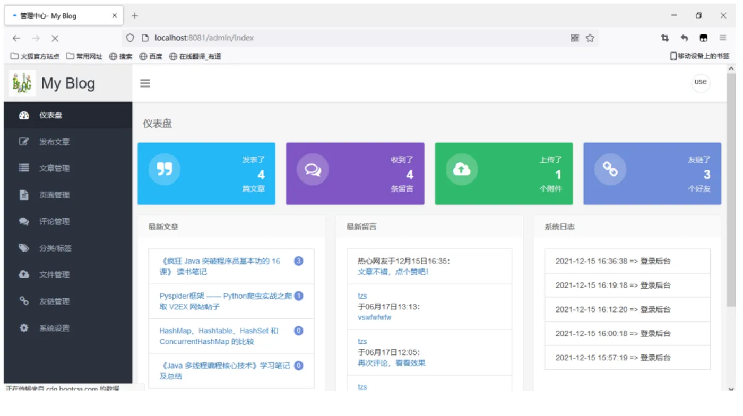The height and width of the screenshot is (416, 743).
Task: Open comment link 再次评论，看看效果
Action: [392, 363]
